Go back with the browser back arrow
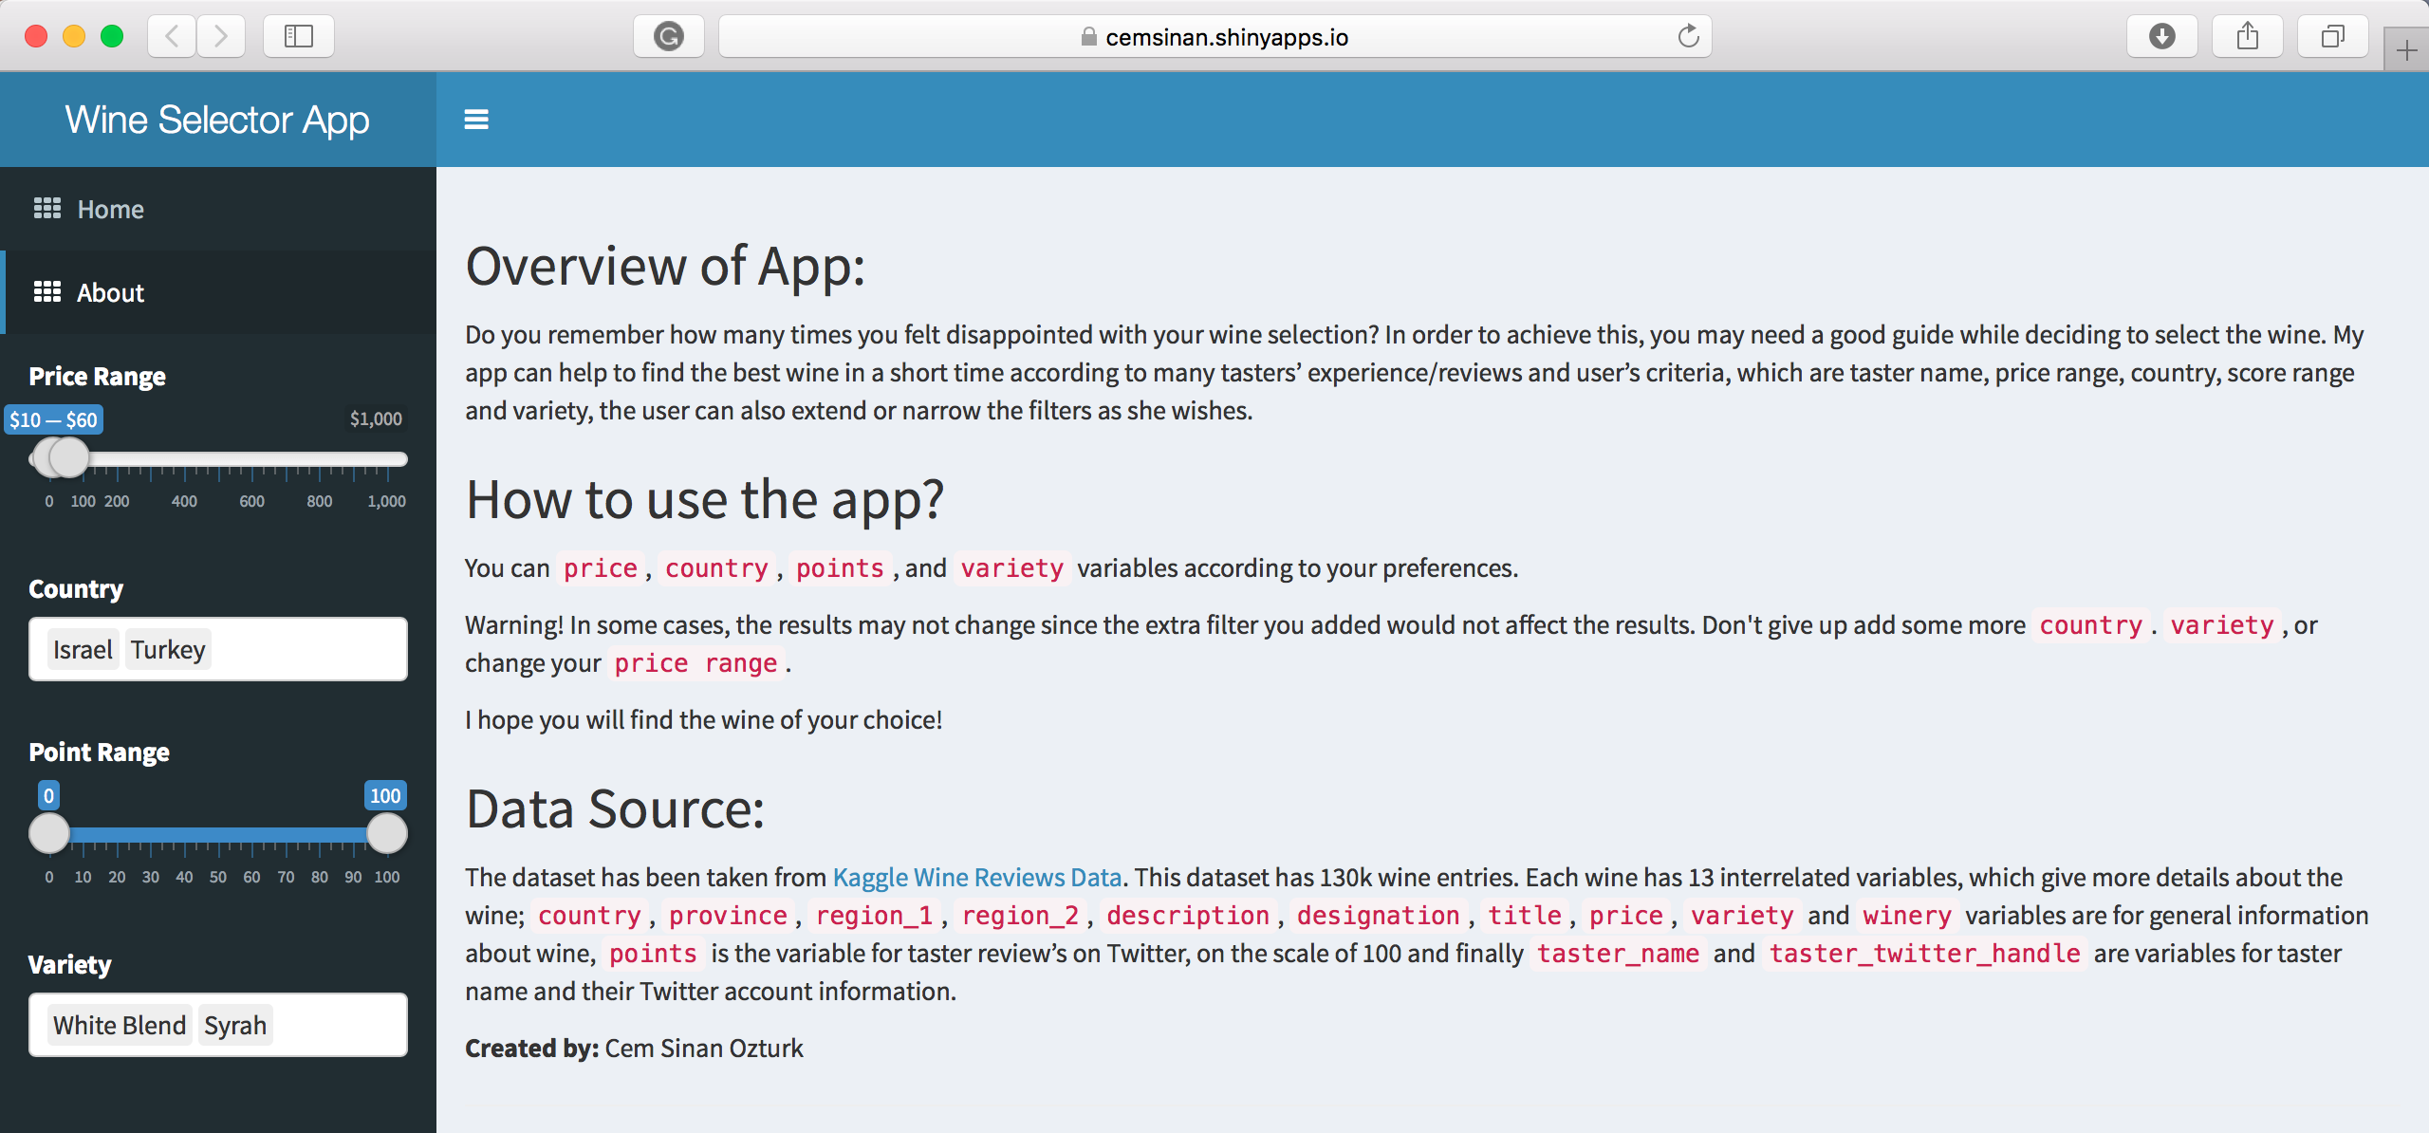This screenshot has width=2429, height=1133. click(x=173, y=36)
